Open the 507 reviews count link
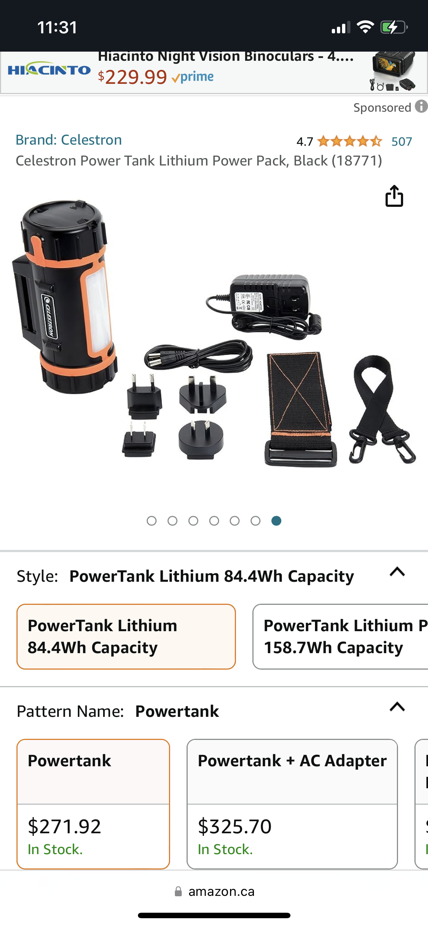The image size is (428, 927). pyautogui.click(x=402, y=142)
